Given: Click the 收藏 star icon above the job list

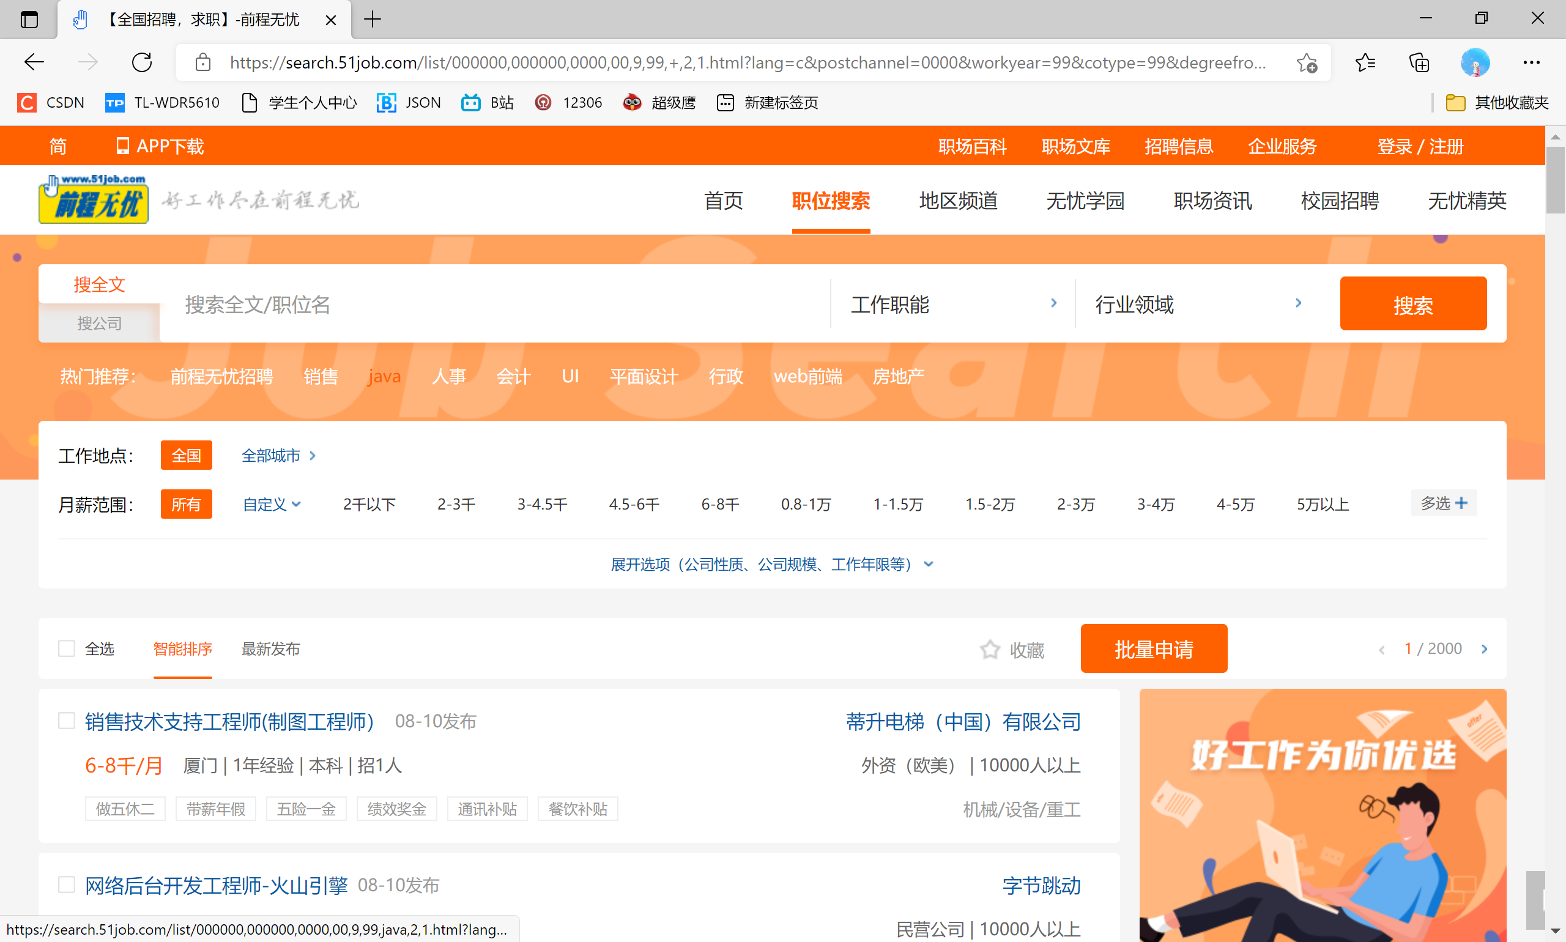Looking at the screenshot, I should (990, 650).
